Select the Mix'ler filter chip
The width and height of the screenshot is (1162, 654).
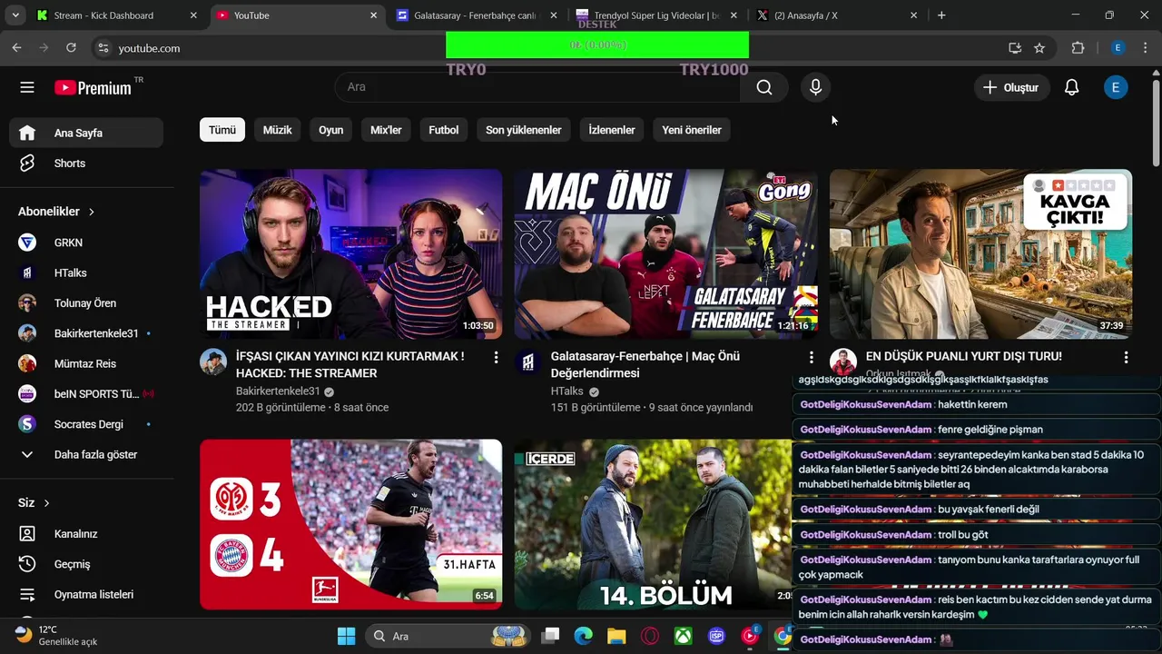pos(386,130)
